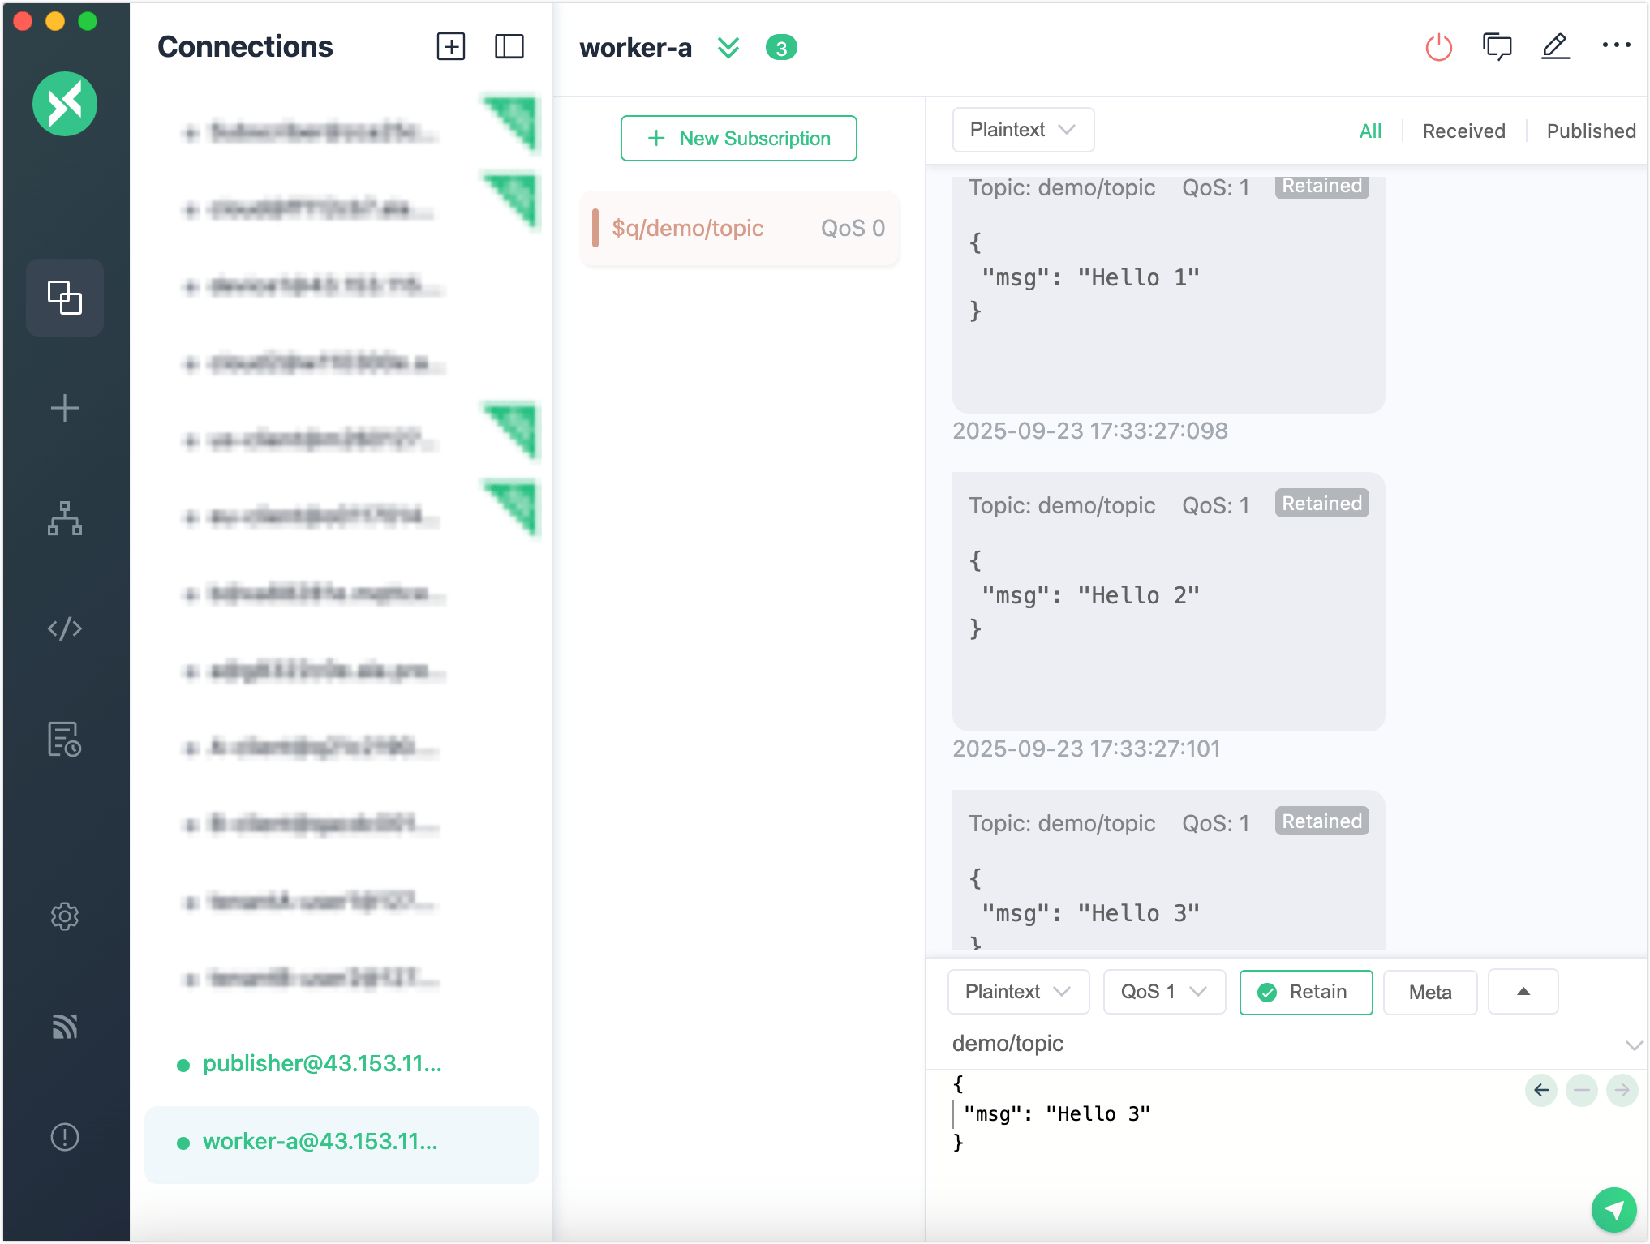Open the Log icon in sidebar

coord(65,739)
